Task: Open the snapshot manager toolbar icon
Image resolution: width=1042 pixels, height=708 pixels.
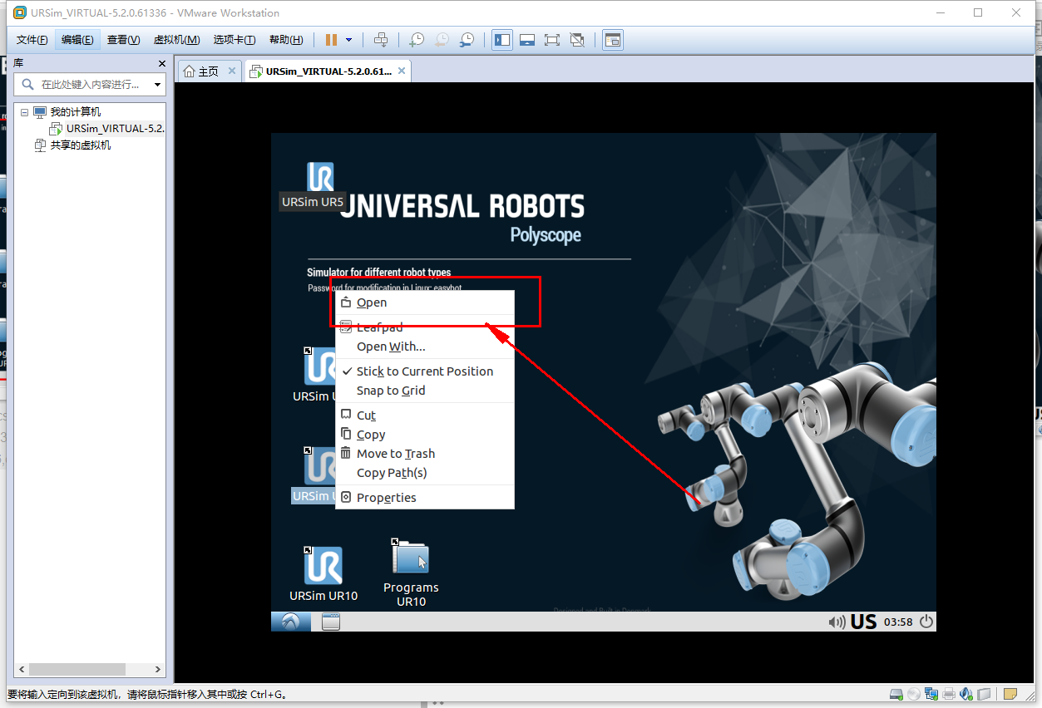Action: point(467,40)
